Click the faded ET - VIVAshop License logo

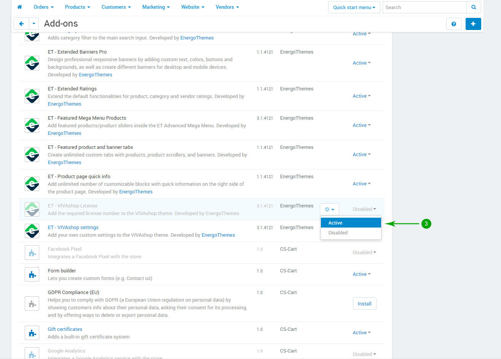(32, 209)
